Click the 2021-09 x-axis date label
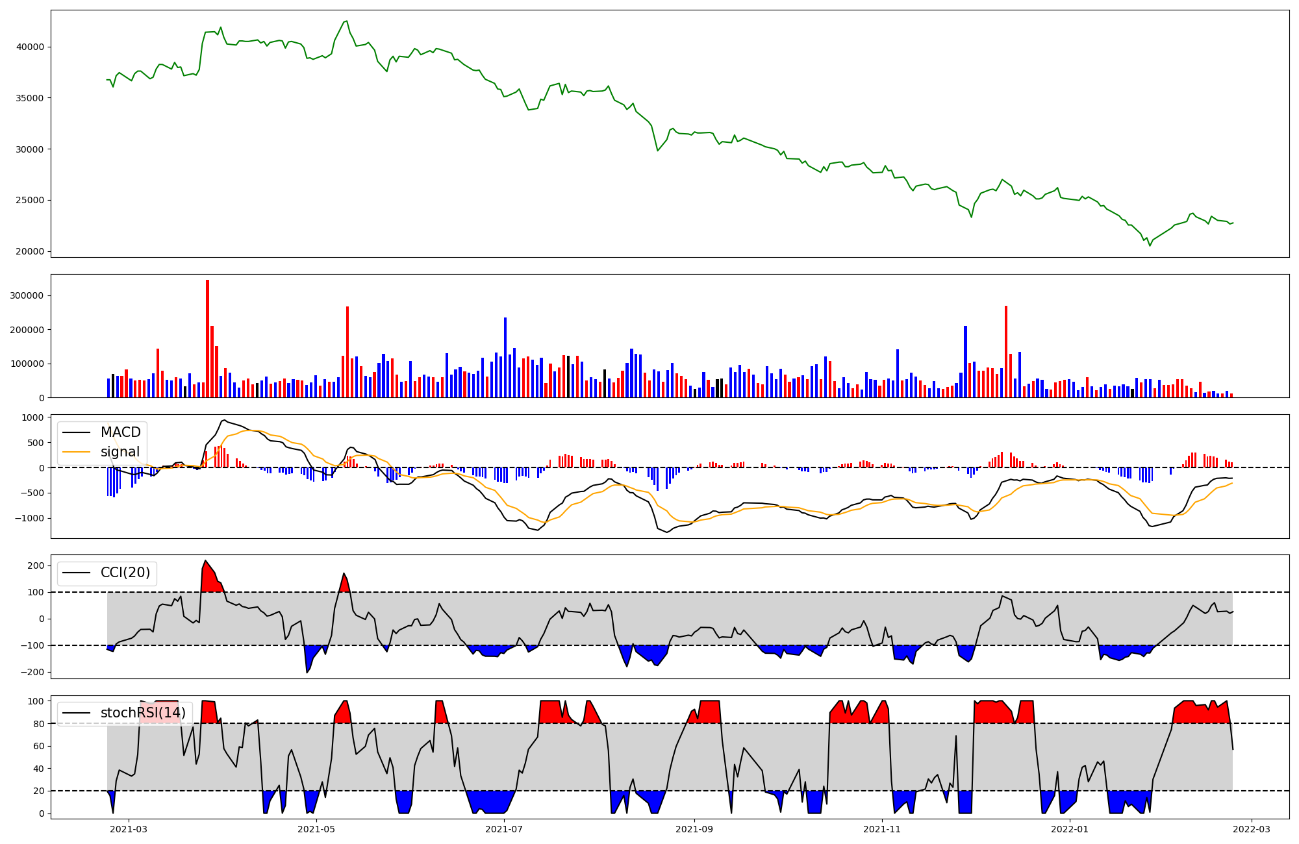 coord(694,829)
